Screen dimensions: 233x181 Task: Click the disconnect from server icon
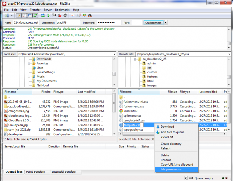click(60, 15)
